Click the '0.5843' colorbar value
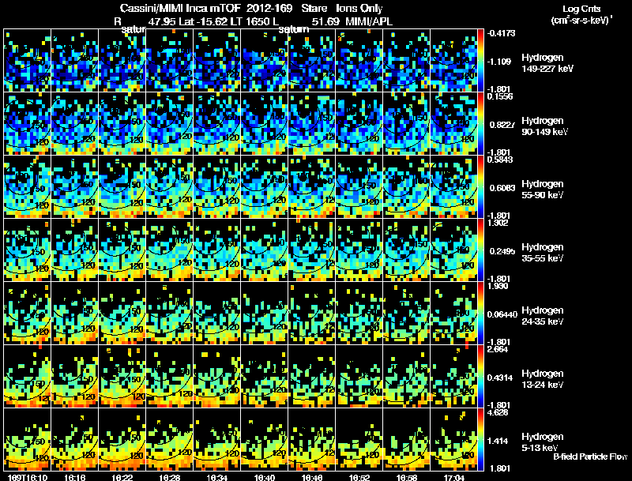Screen dimensions: 632x481 pos(500,160)
